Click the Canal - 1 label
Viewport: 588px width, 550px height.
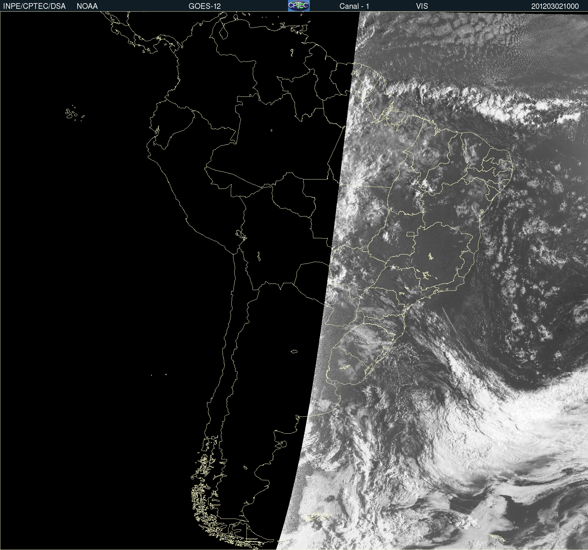(x=354, y=6)
